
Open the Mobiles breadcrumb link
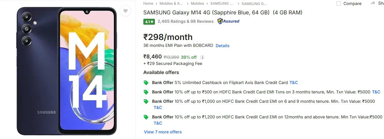[x=197, y=3]
